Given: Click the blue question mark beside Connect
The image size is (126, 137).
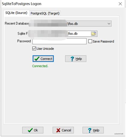Looking at the screenshot, I should [x=72, y=59].
